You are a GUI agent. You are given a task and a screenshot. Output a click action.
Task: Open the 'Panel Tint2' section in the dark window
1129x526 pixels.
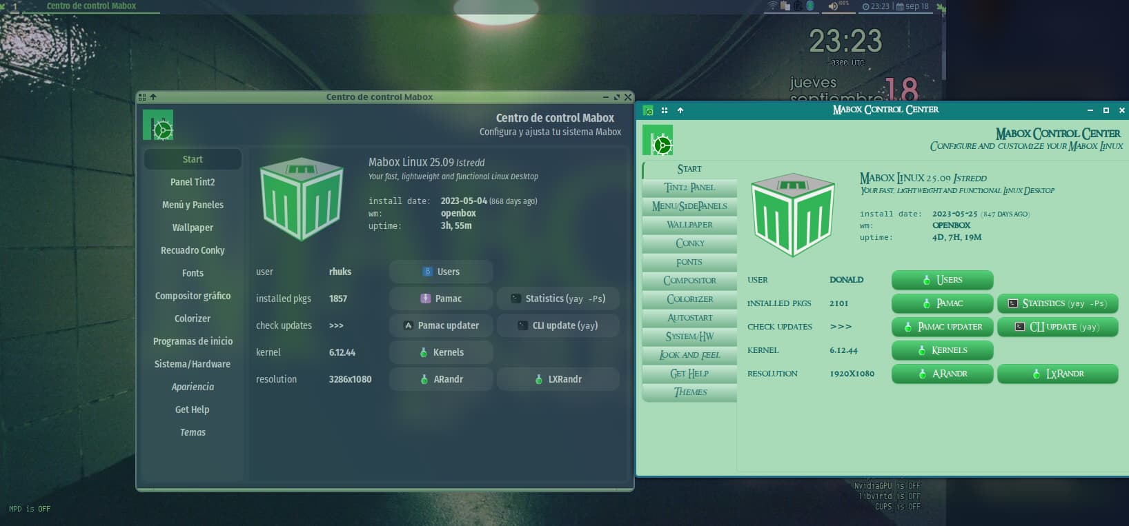click(x=193, y=182)
